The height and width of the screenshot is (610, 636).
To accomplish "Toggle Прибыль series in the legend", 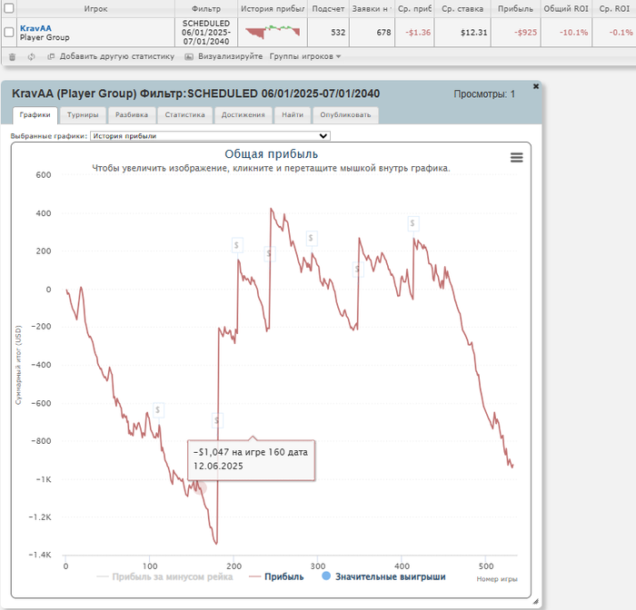I will coord(276,576).
